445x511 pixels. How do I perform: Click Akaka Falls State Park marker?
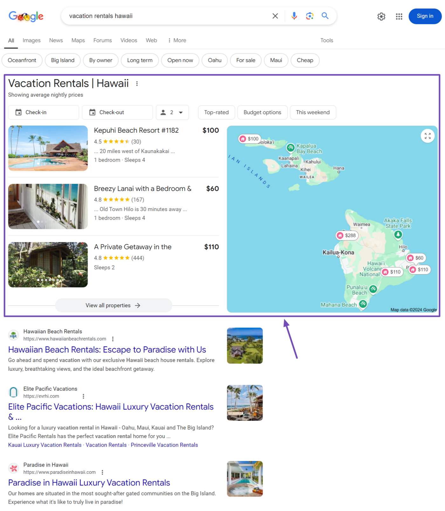pos(398,235)
